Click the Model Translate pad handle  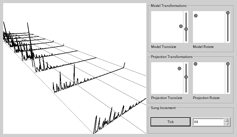point(181,26)
